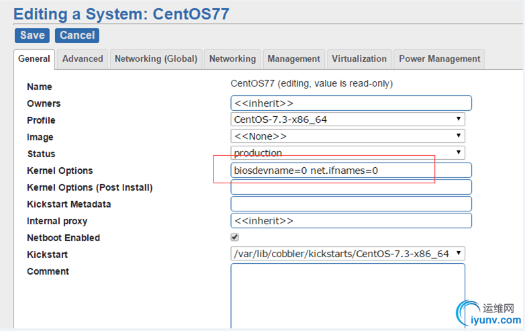Click the 'Internal proxy' label
This screenshot has height=331, width=525.
[57, 221]
